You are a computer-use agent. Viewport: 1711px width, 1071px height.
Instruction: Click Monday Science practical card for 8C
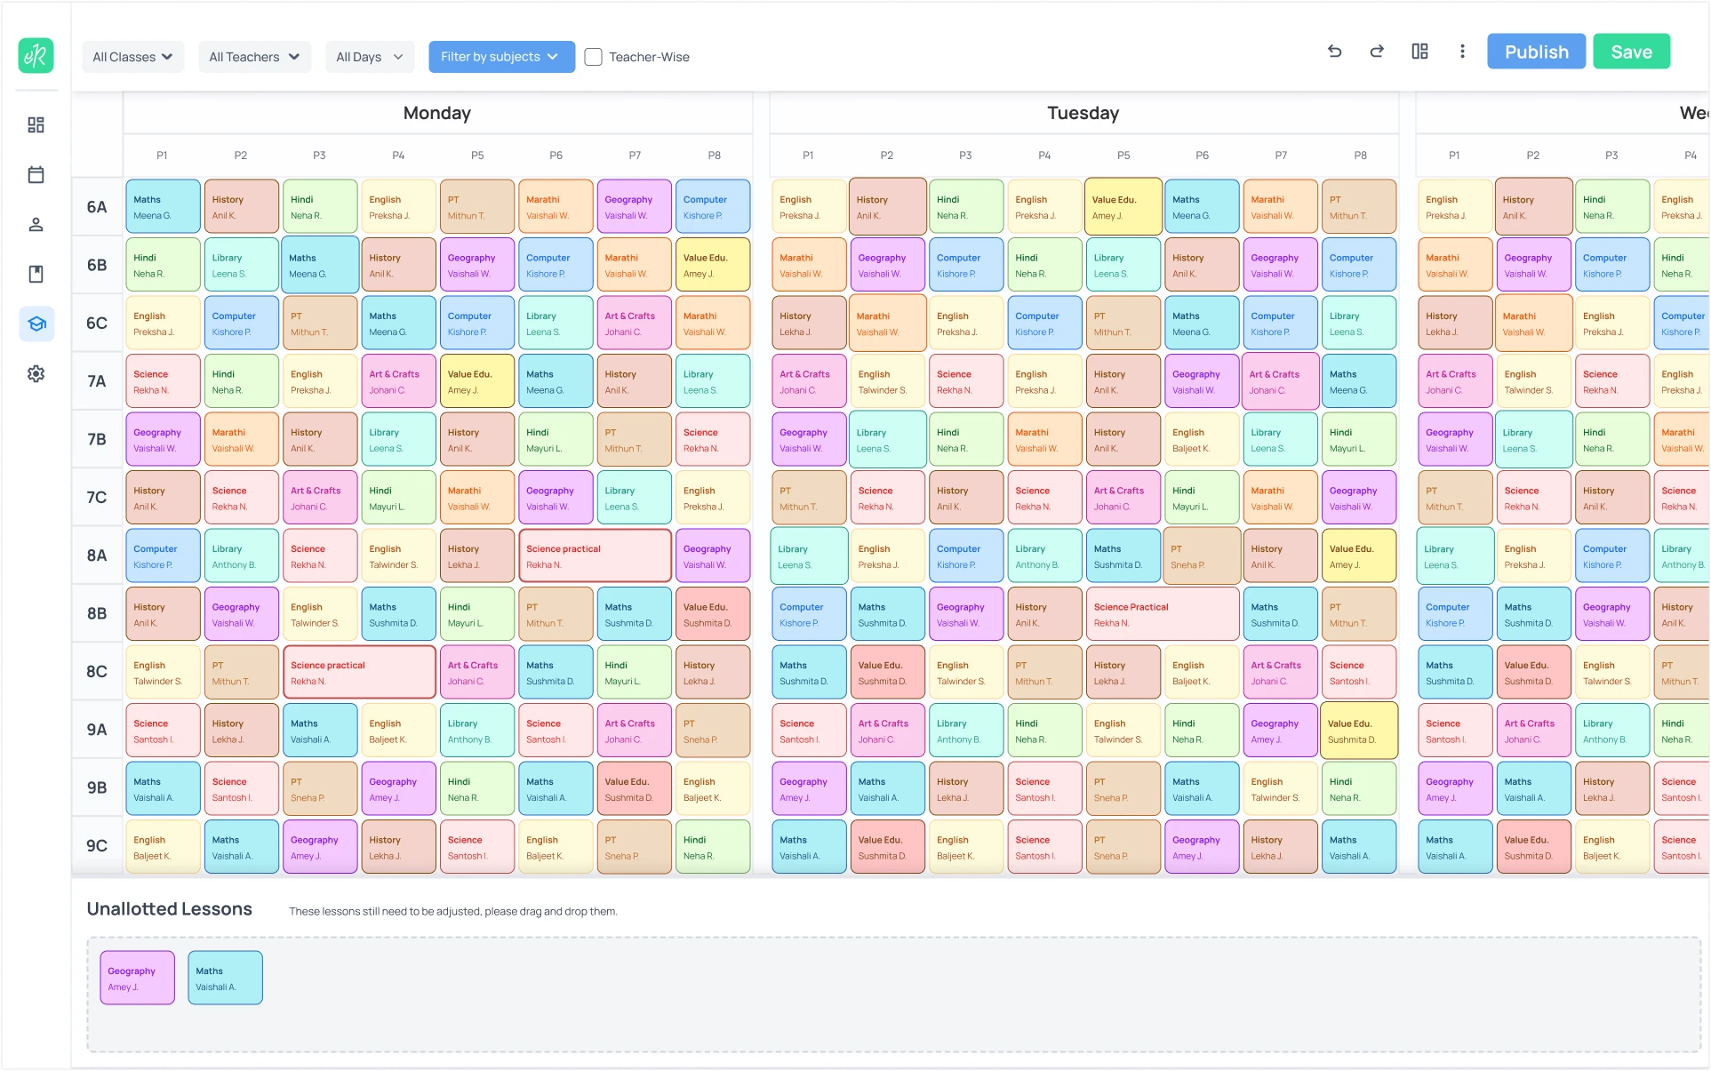[x=359, y=672]
